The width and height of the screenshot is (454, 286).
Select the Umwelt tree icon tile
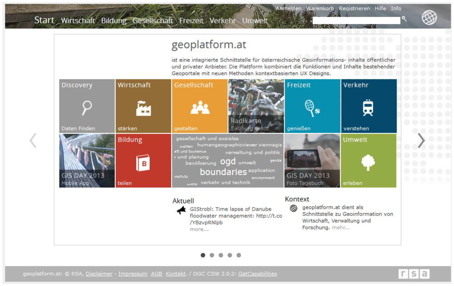[x=368, y=161]
